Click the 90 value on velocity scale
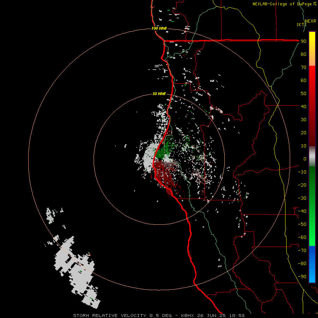 click(x=304, y=41)
